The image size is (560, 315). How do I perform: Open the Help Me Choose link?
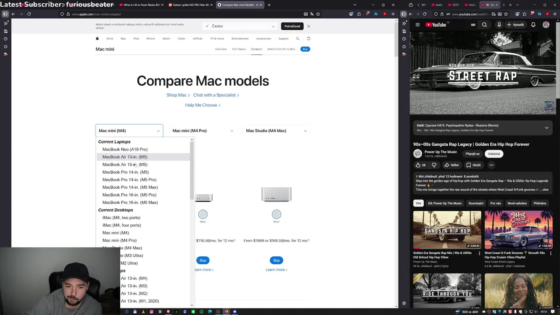(x=203, y=105)
